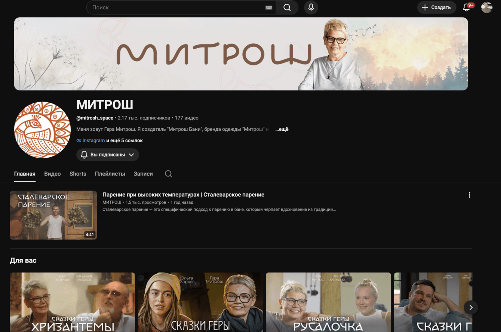Open the Instagram link
This screenshot has width=501, height=332.
point(93,140)
